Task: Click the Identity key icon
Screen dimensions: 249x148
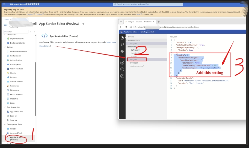Action: pos(8,73)
